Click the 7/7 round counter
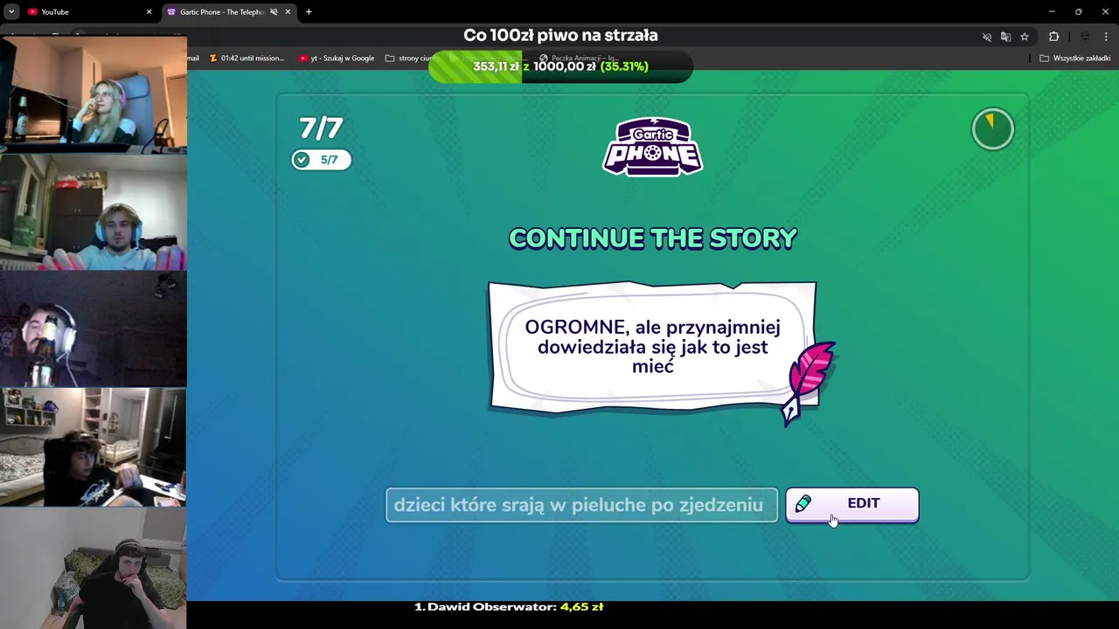Screen dimensions: 1119x629 coord(321,129)
